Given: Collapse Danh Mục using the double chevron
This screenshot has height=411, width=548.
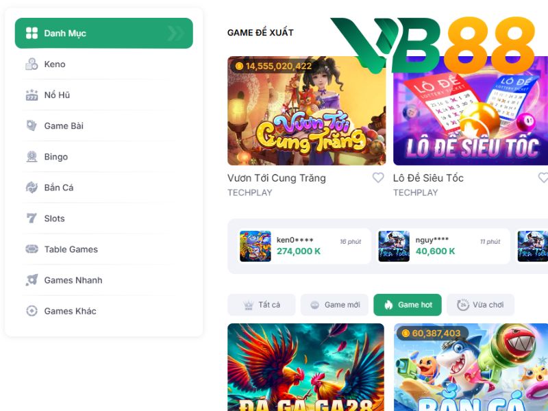Looking at the screenshot, I should [176, 33].
